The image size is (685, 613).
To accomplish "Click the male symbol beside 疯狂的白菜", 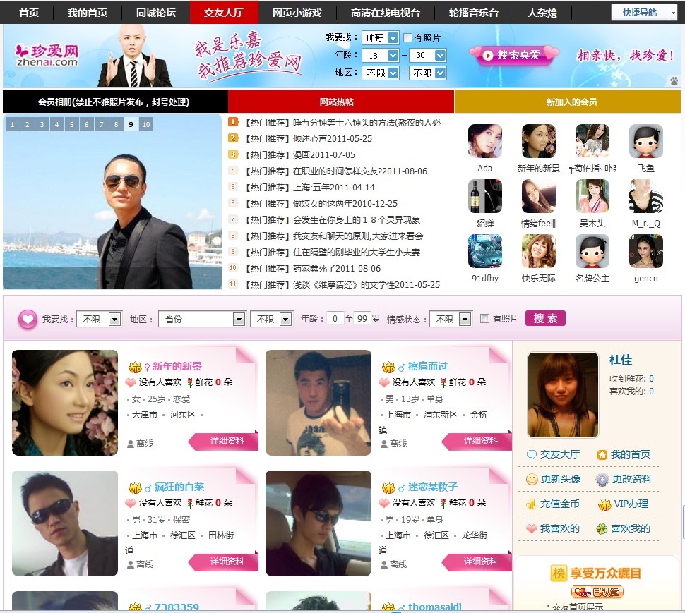I will coord(148,487).
